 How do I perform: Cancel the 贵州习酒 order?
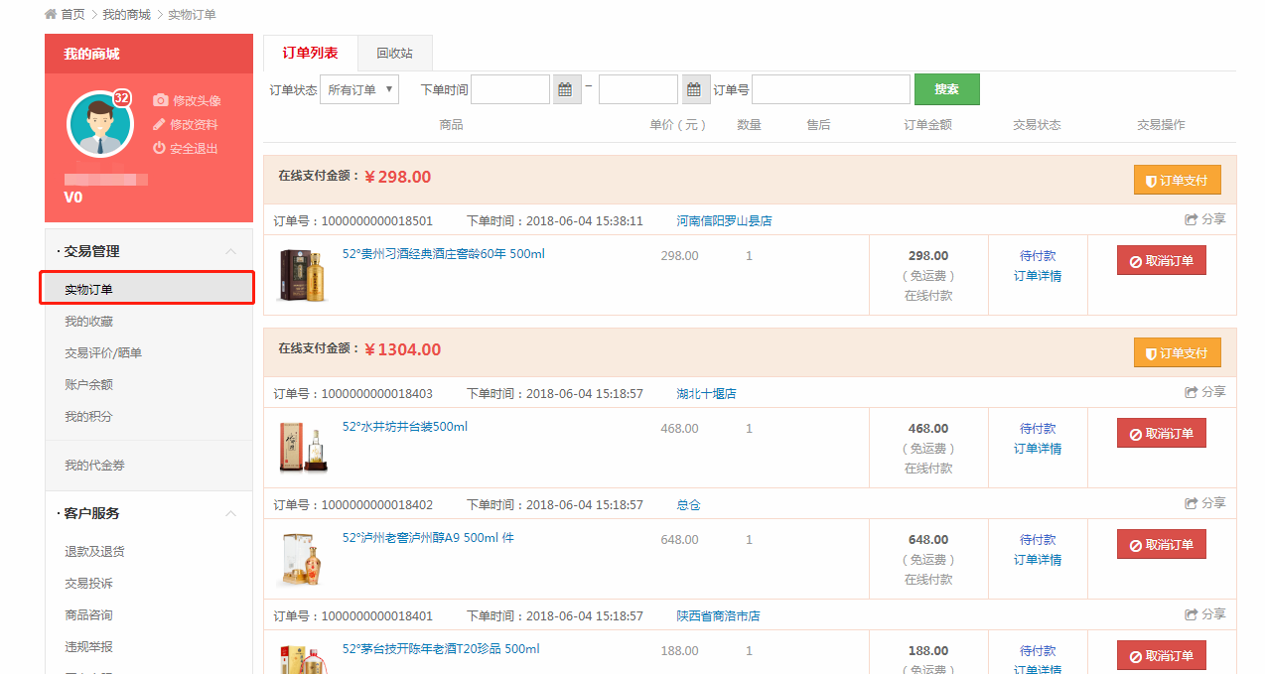[1161, 260]
